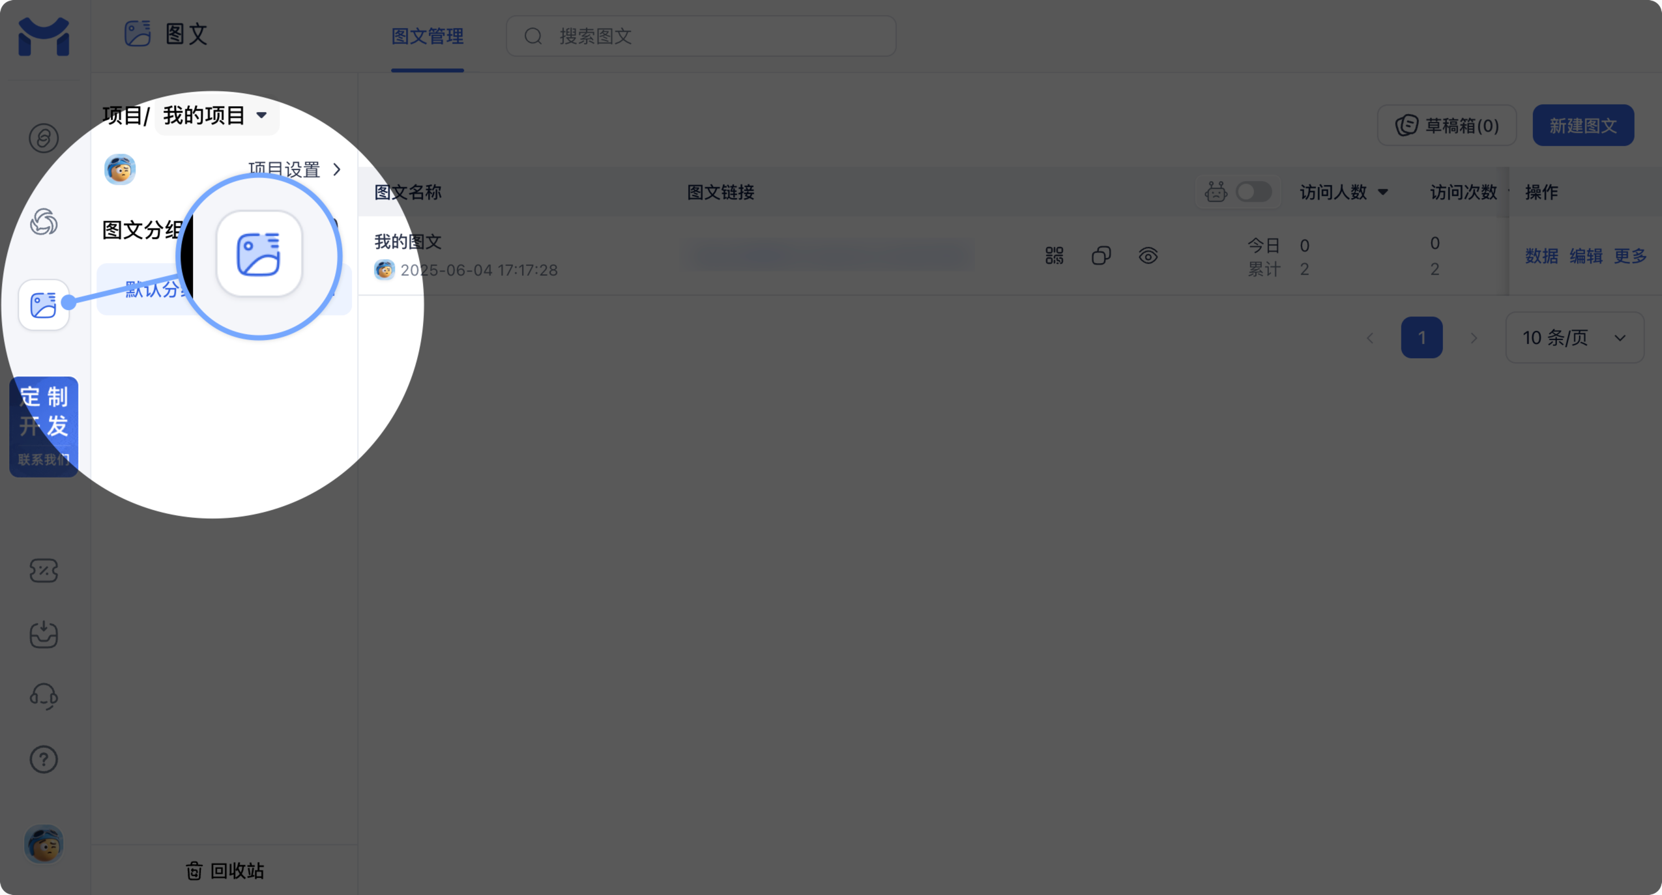Click the 我的图文 title text

coord(408,242)
